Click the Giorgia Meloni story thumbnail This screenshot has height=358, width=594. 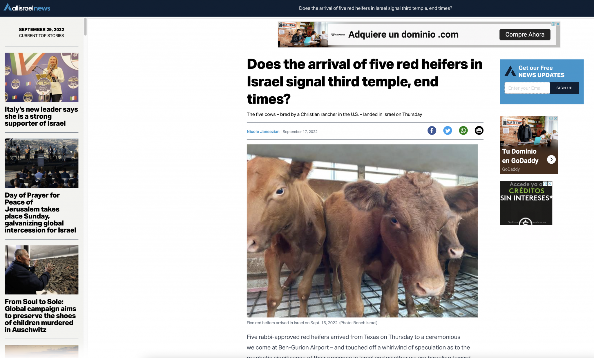click(x=41, y=77)
